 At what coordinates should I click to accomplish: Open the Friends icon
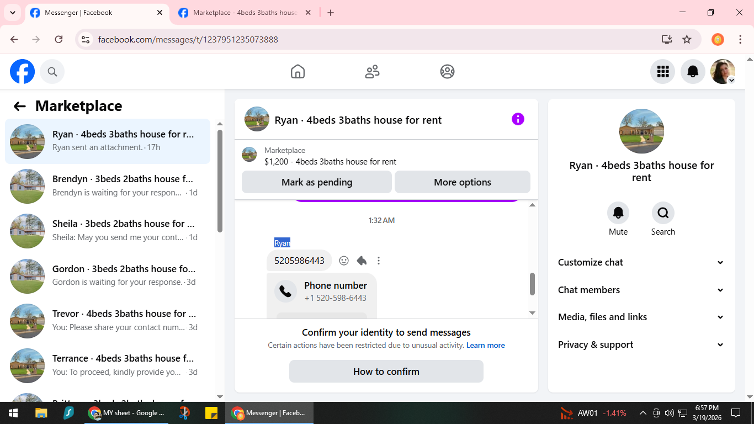(x=373, y=72)
